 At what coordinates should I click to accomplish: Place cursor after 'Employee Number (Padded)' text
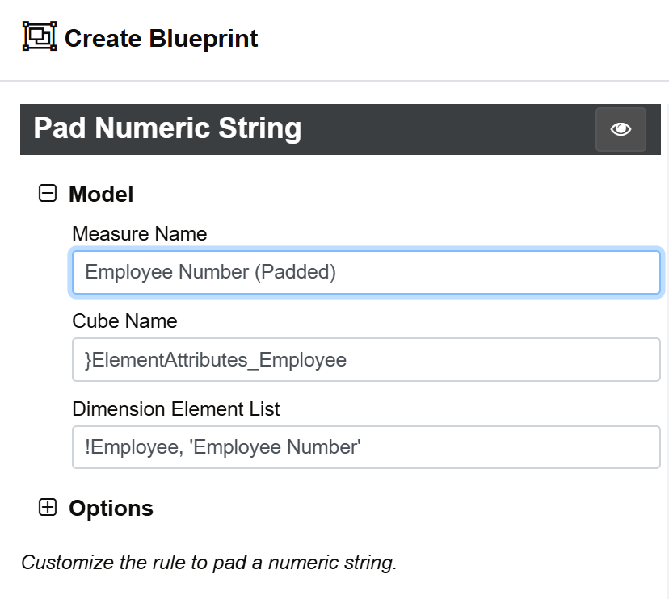338,272
